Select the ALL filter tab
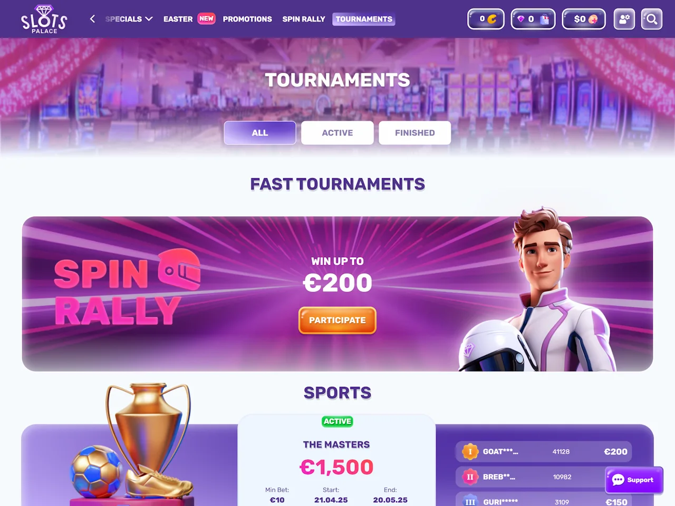The width and height of the screenshot is (675, 506). coord(260,133)
